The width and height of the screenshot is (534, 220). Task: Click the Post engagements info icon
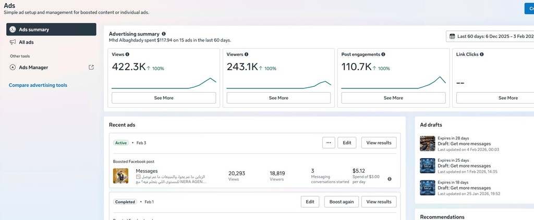(383, 54)
